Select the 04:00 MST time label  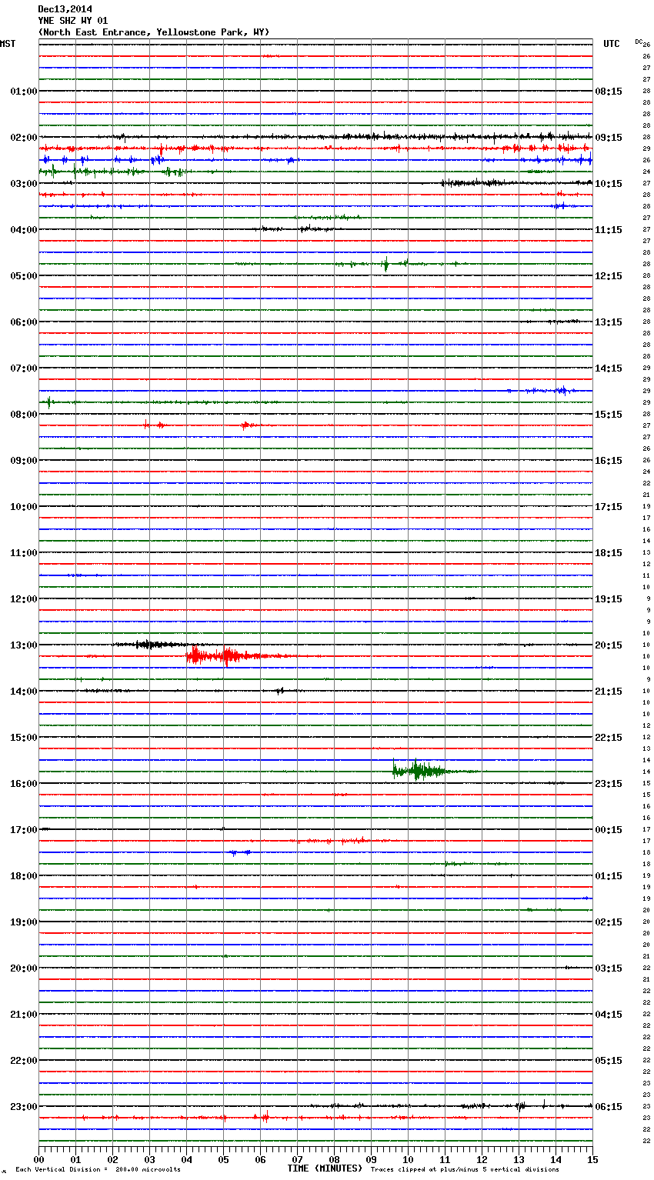24,230
